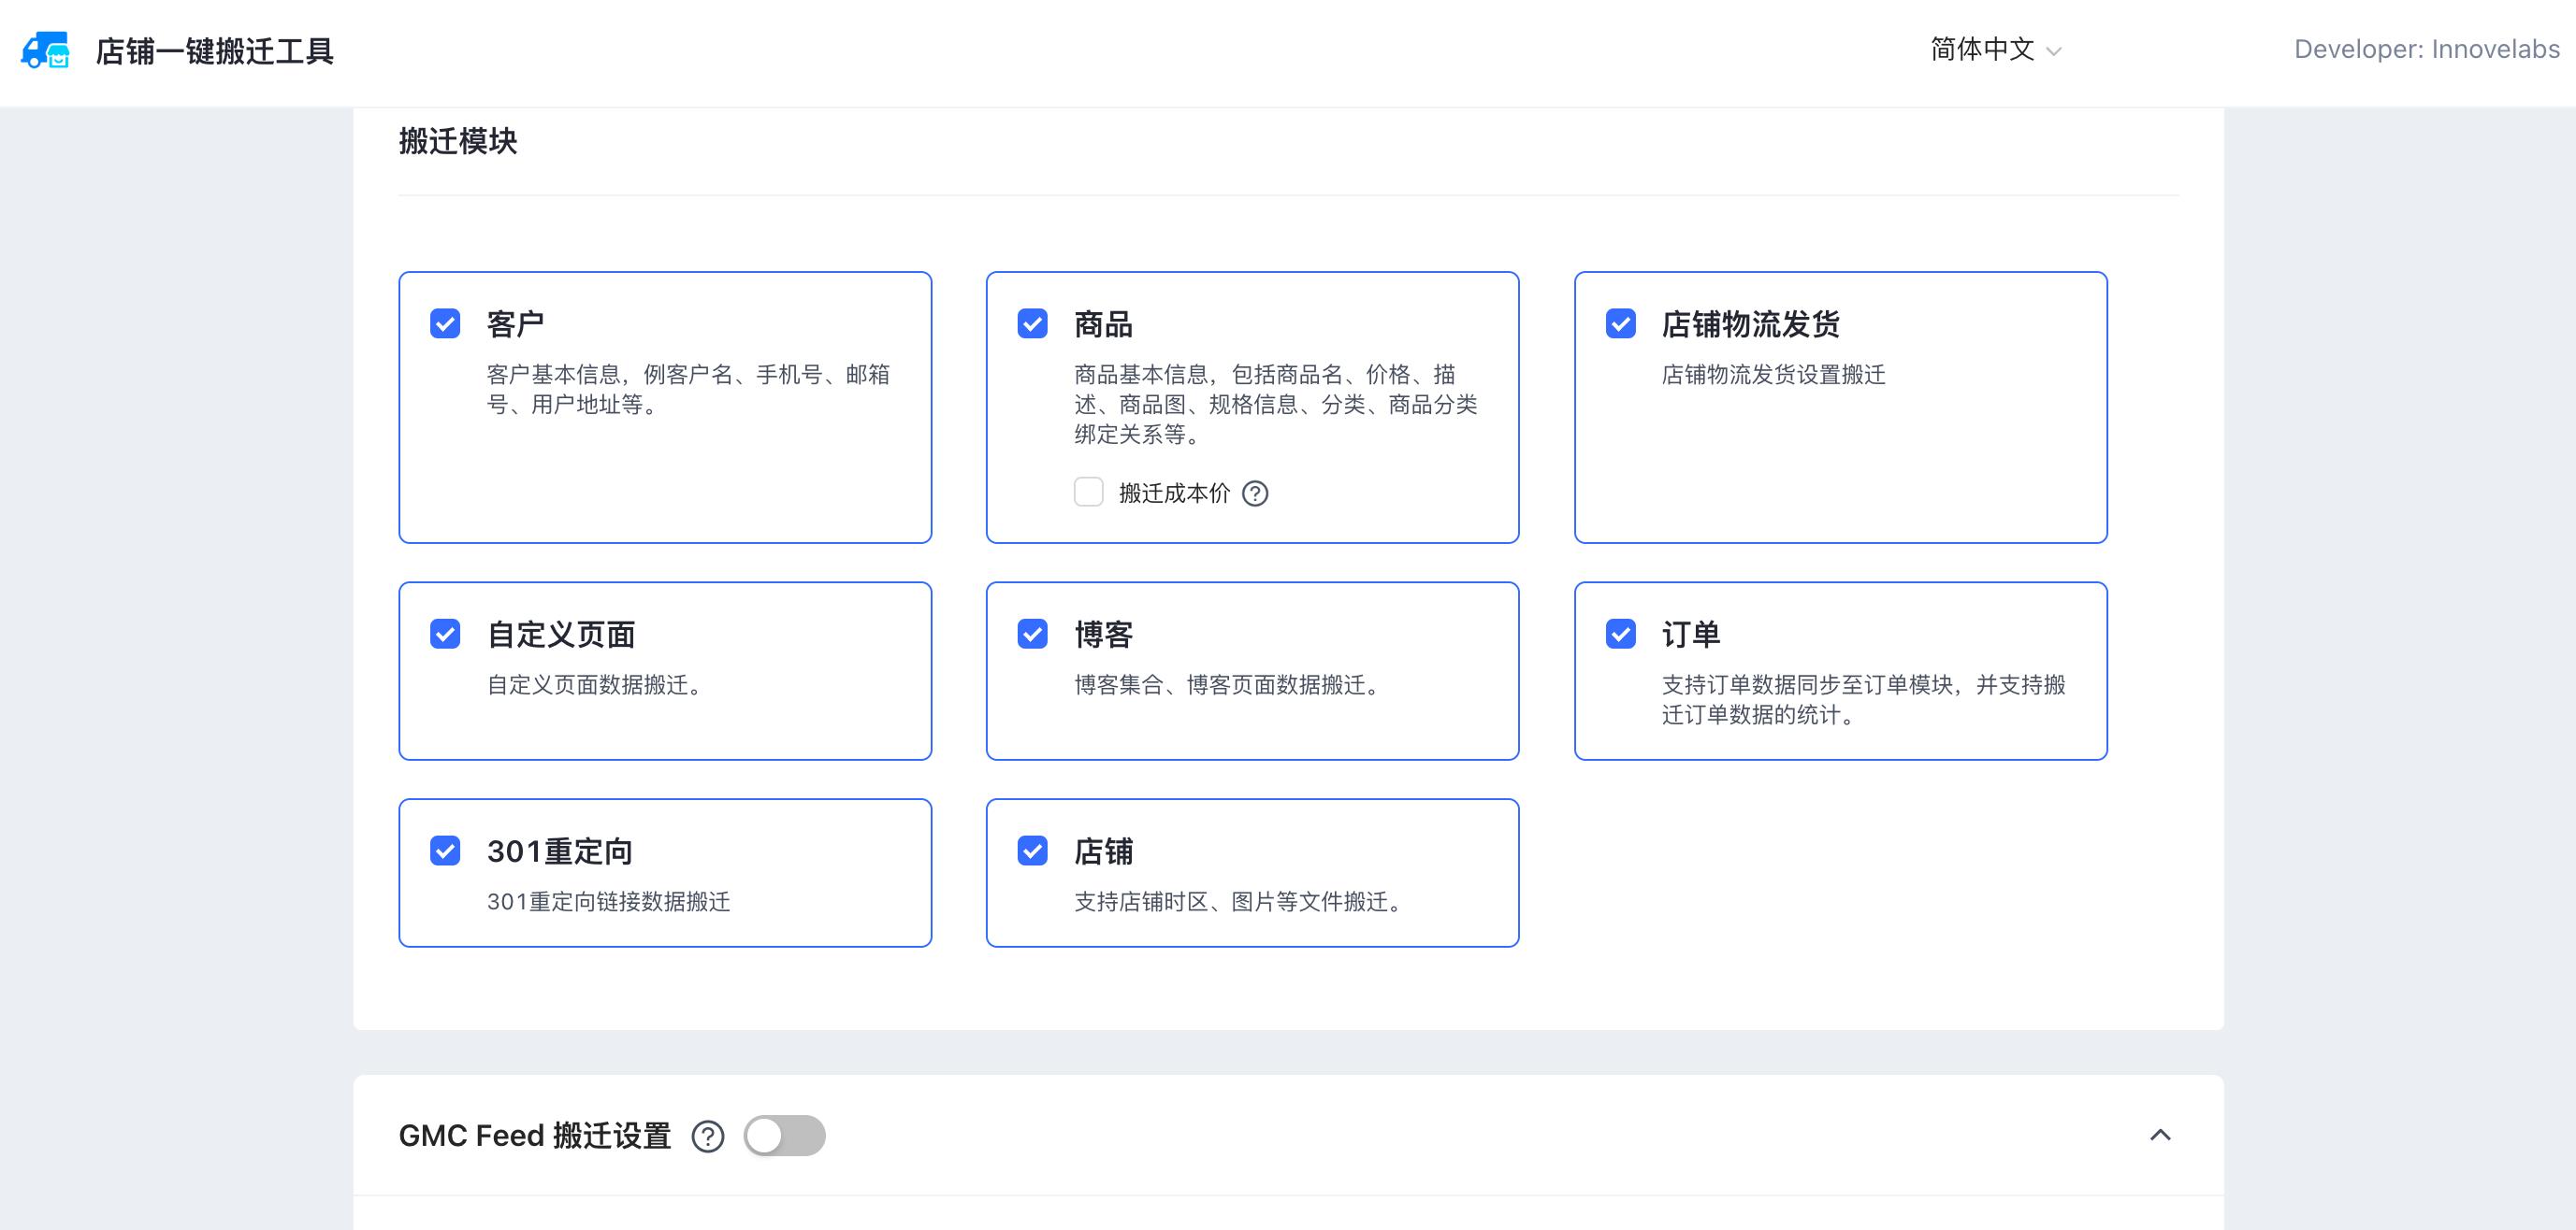
Task: Deselect the 订单 module checkbox
Action: [1620, 635]
